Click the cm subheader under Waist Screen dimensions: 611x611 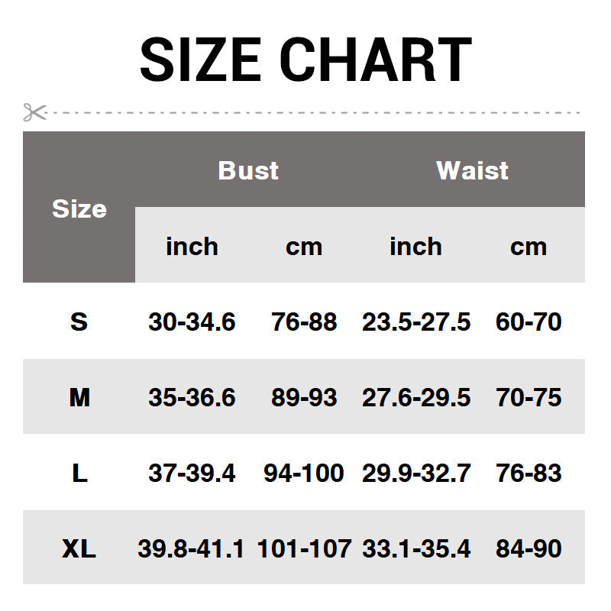coord(529,247)
